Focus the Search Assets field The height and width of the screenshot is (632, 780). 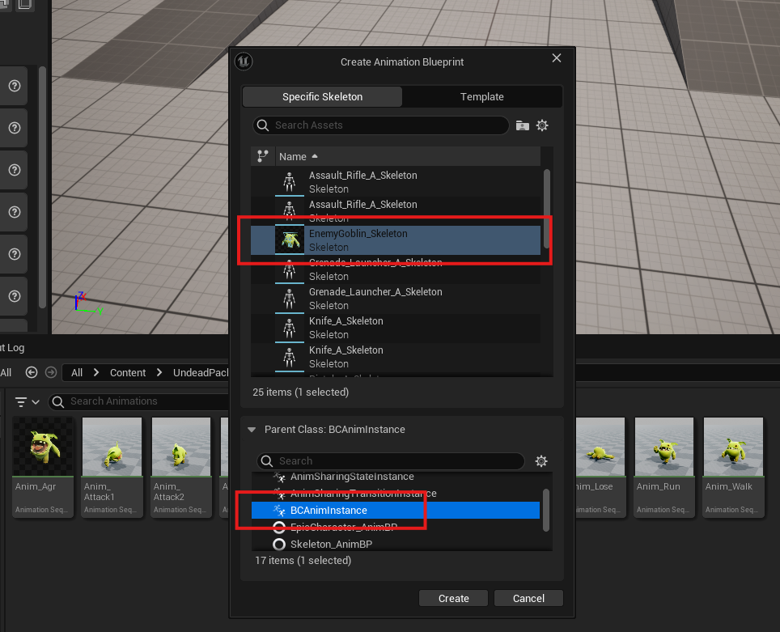pyautogui.click(x=380, y=125)
